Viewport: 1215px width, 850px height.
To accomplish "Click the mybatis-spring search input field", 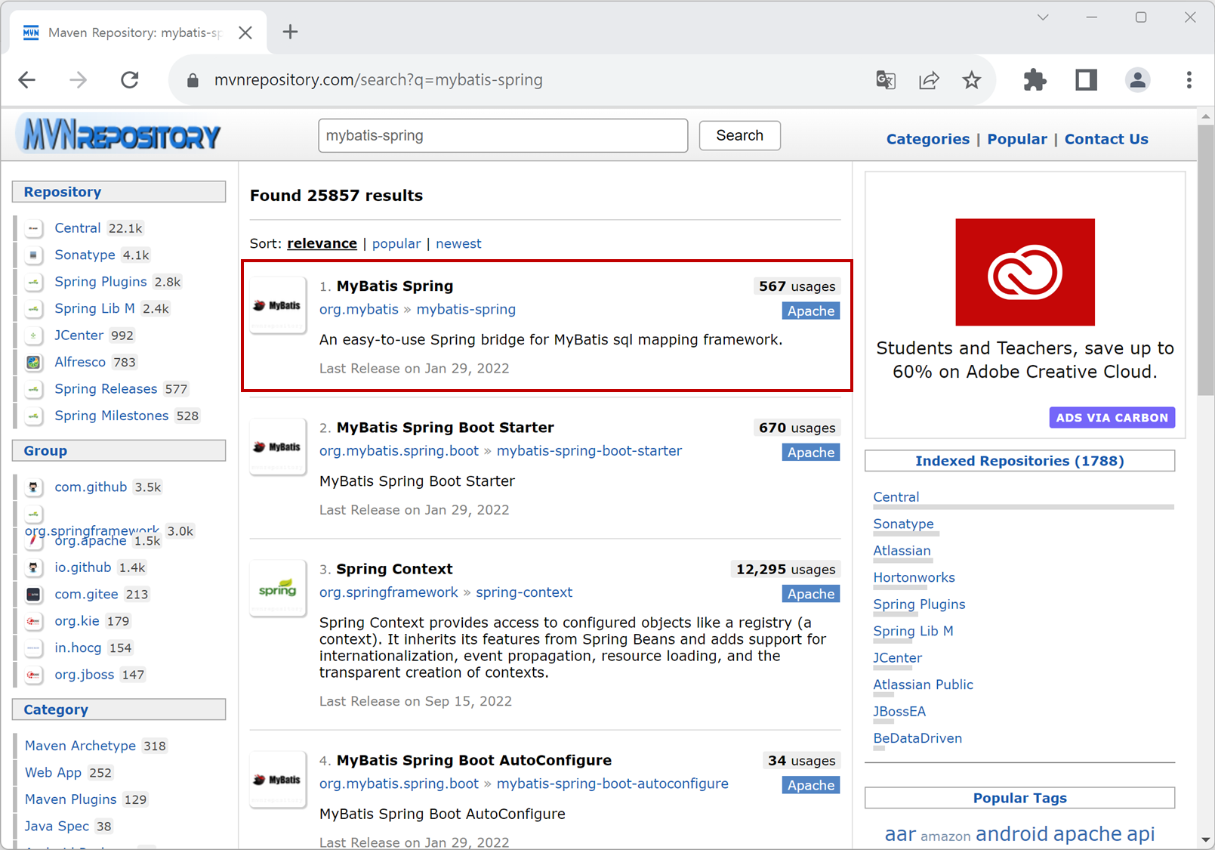I will pos(503,135).
